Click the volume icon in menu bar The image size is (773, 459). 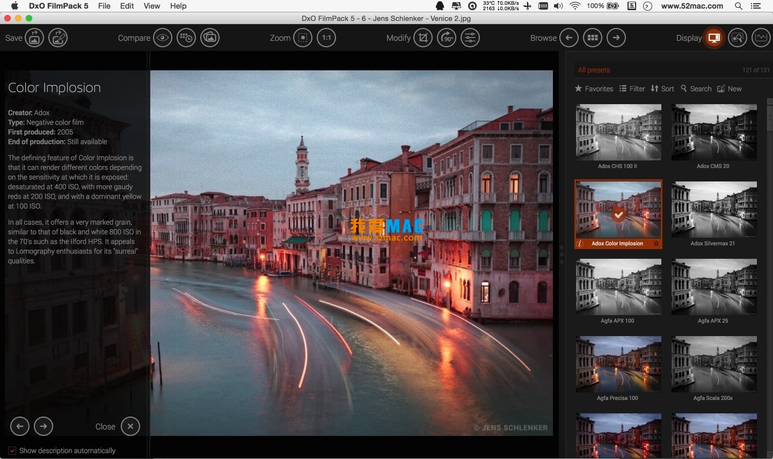coord(558,6)
